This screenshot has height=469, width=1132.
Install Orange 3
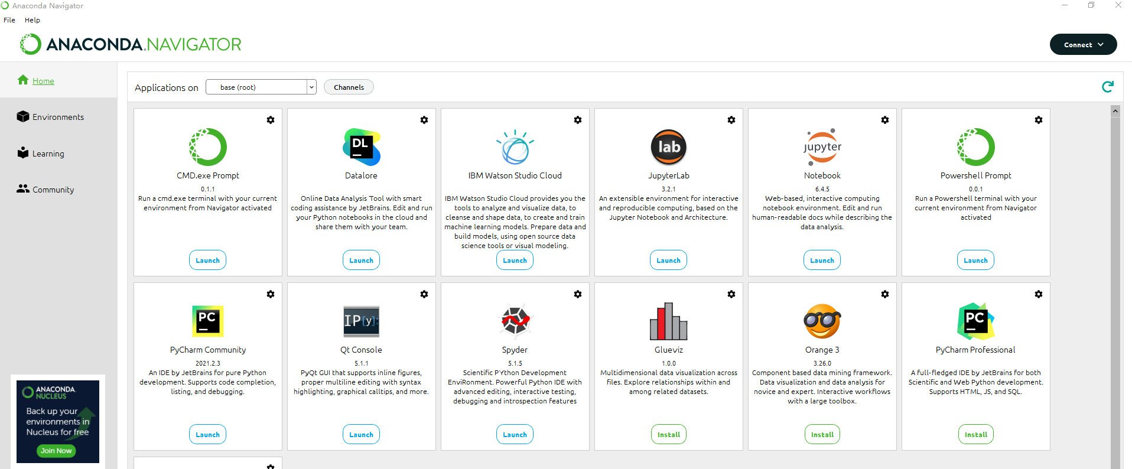[x=822, y=434]
